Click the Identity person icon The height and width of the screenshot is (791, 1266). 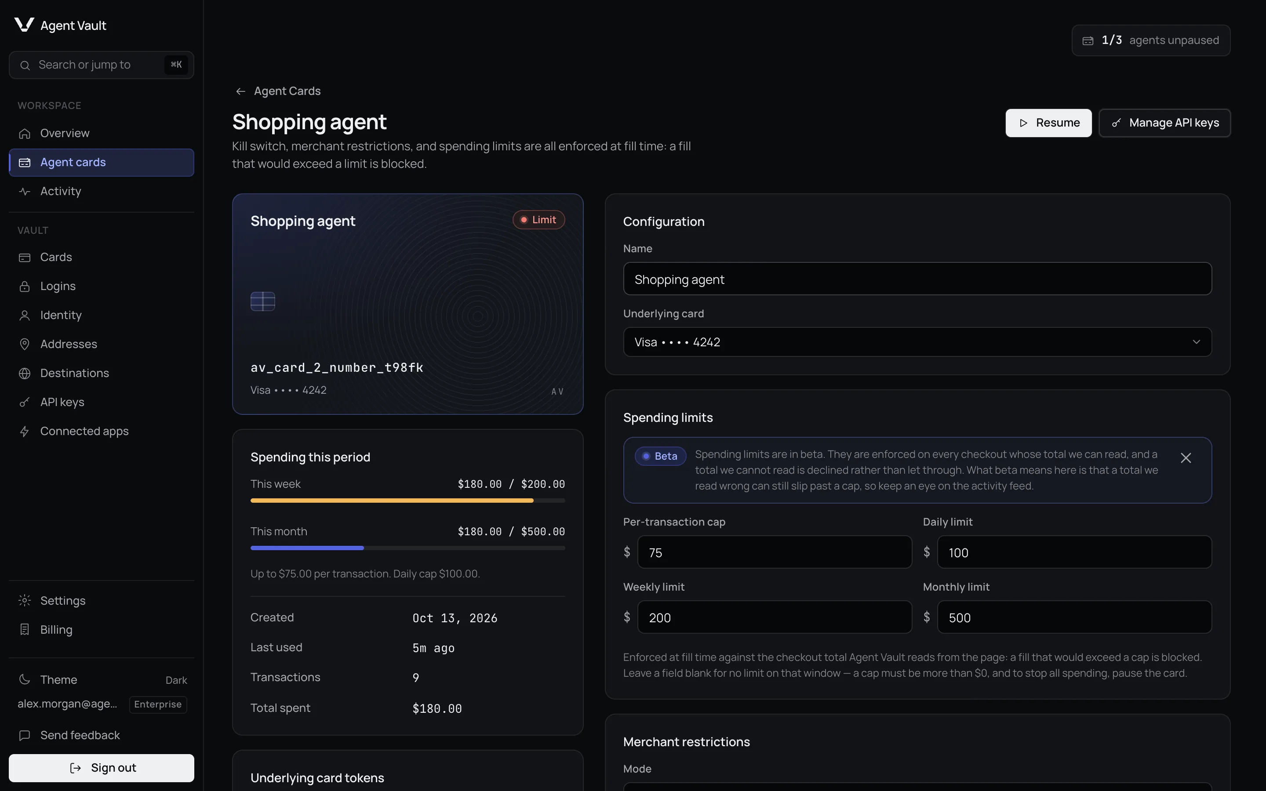click(25, 316)
